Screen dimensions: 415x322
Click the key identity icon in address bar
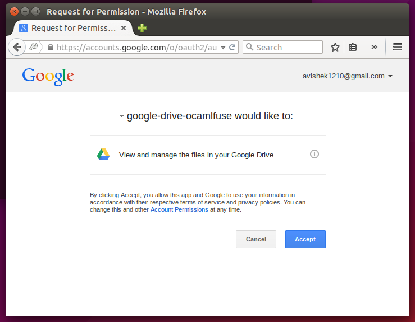coord(33,47)
